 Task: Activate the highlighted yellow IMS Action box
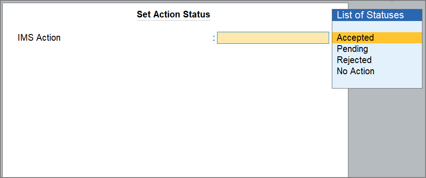pyautogui.click(x=273, y=38)
